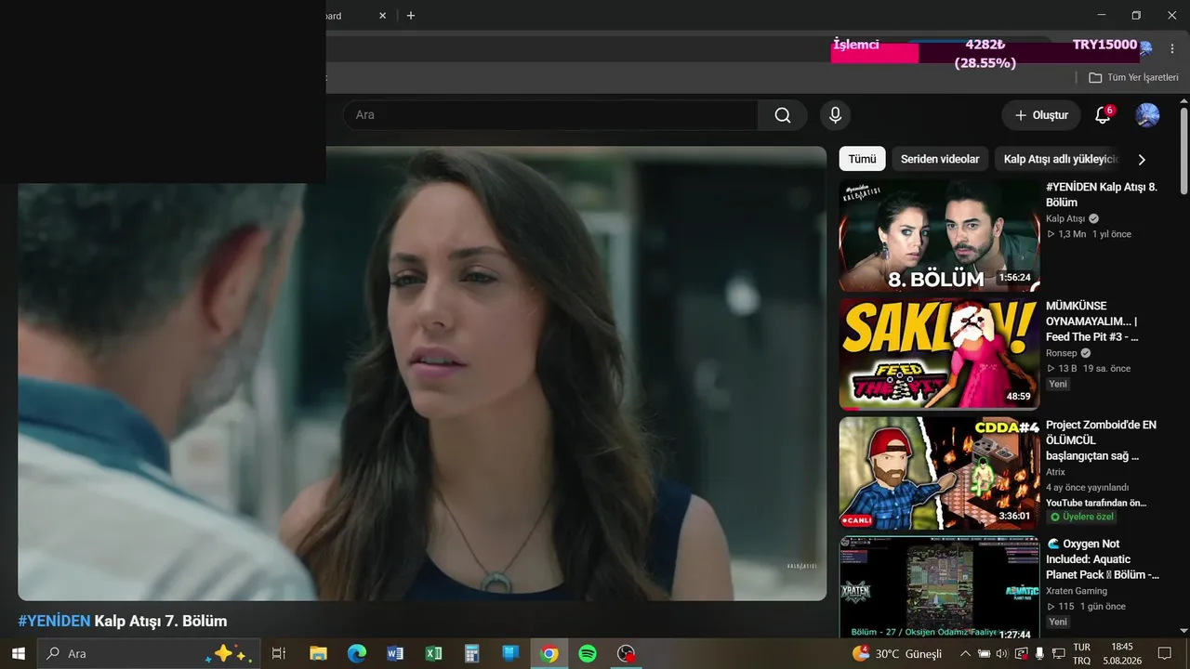The image size is (1190, 669).
Task: Open Microsoft Edge from the taskbar
Action: [x=357, y=653]
